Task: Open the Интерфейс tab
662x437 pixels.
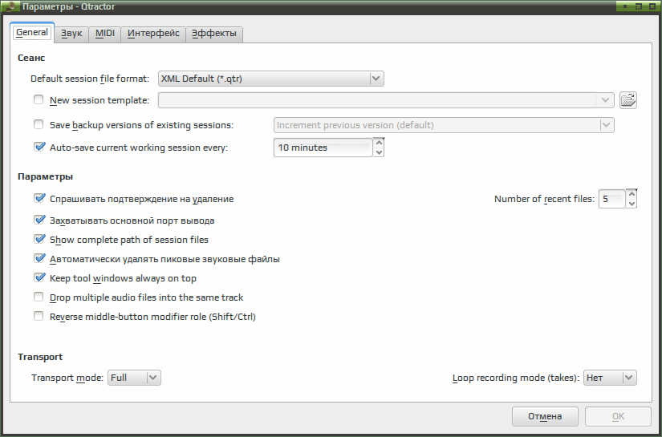Action: tap(153, 34)
